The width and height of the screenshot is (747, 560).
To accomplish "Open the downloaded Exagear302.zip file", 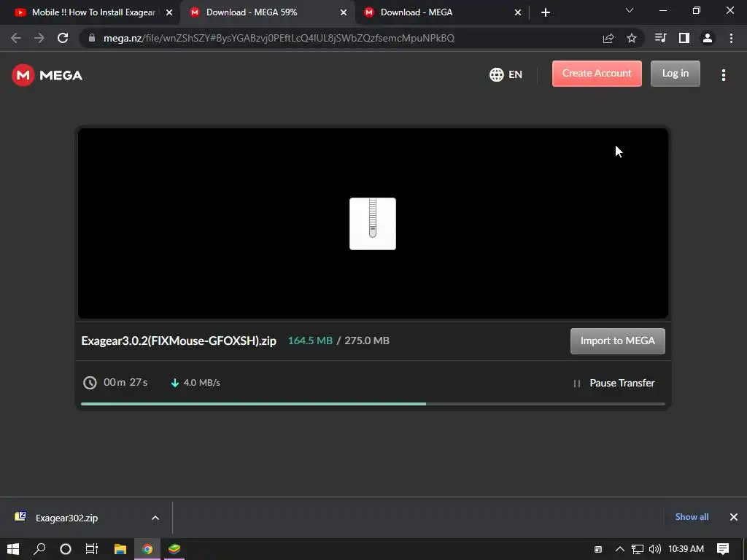I will 66,518.
